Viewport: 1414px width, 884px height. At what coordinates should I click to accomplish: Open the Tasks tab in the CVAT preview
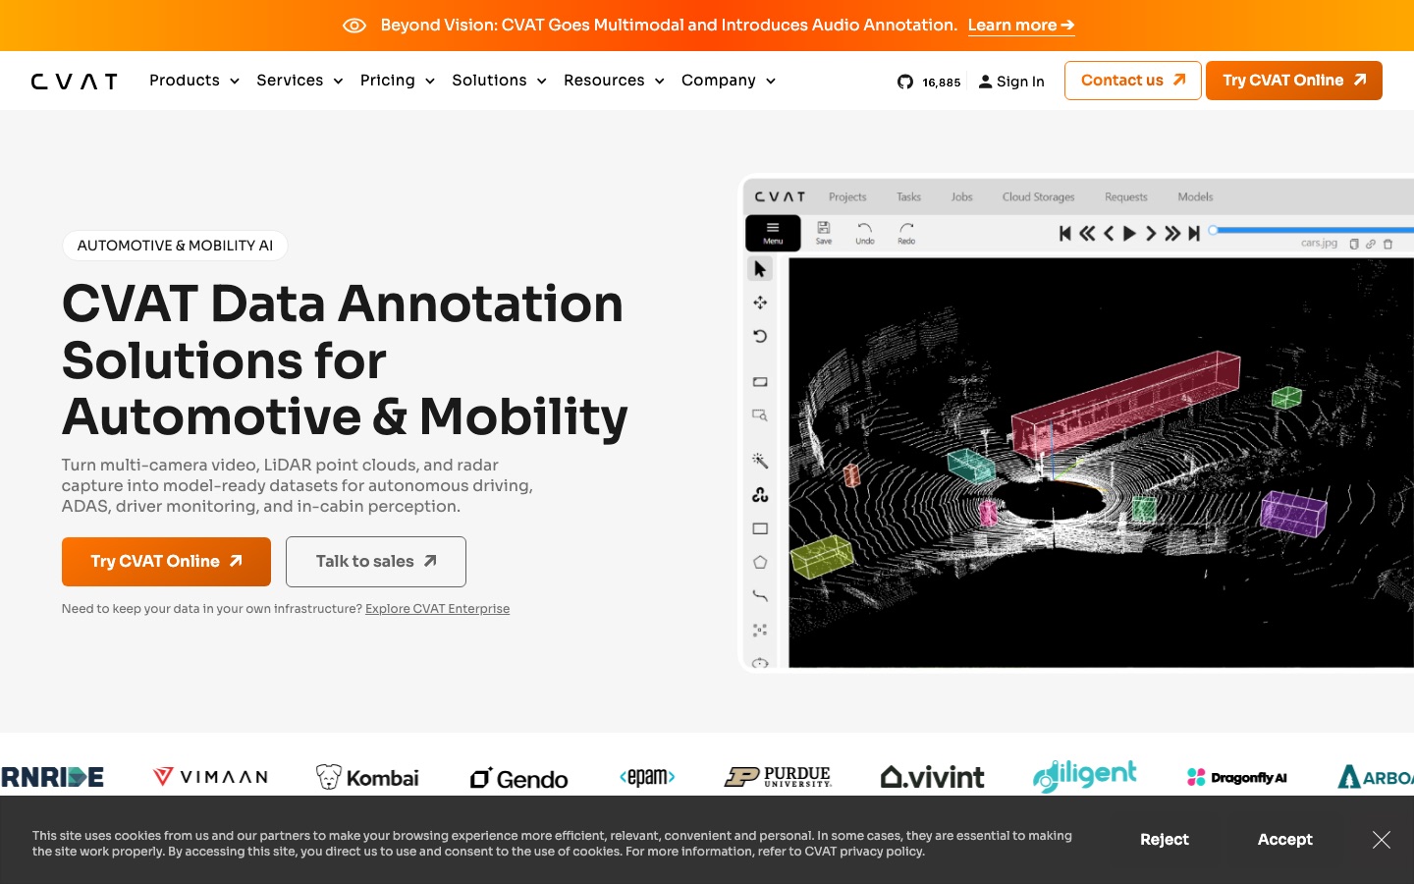click(x=908, y=196)
